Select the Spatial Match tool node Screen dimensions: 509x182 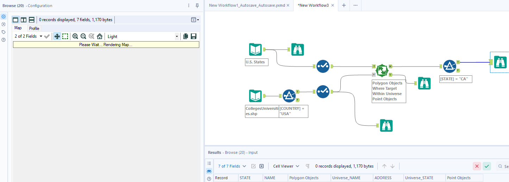pos(382,70)
